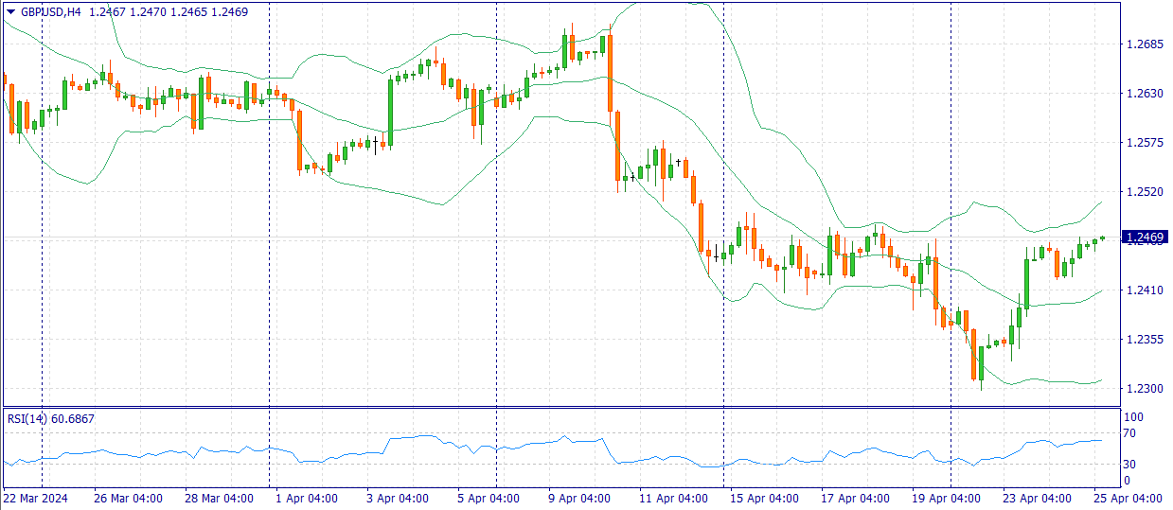This screenshot has height=510, width=1173.
Task: Click the 15 Apr 04:00 time label
Action: (x=764, y=499)
